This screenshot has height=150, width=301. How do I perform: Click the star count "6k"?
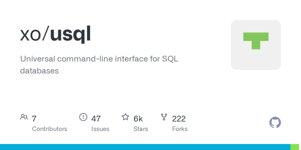coord(138,119)
